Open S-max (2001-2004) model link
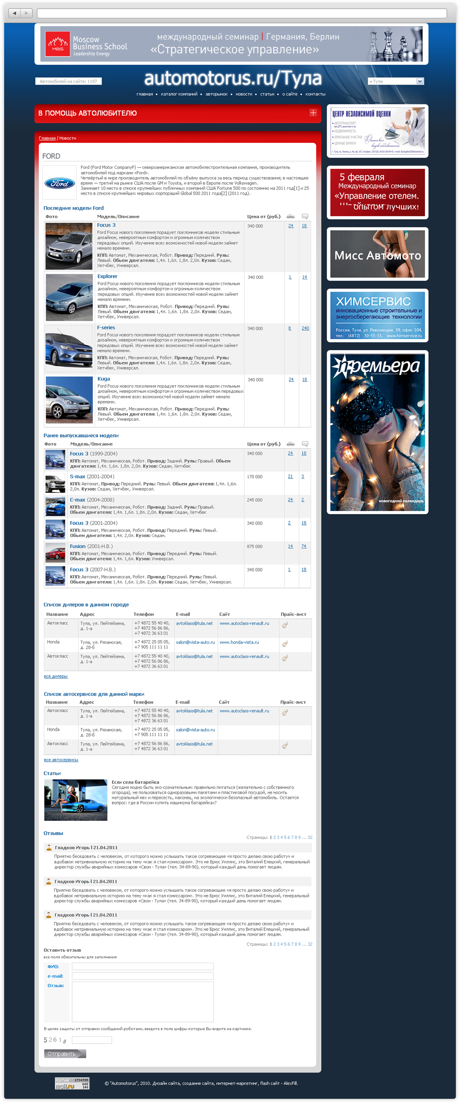The image size is (460, 1103). (x=92, y=477)
